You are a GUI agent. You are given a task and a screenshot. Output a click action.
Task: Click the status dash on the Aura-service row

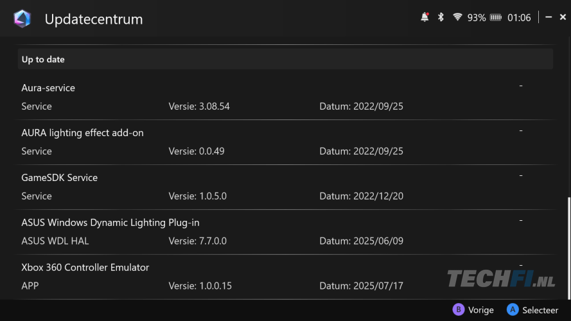(x=520, y=85)
